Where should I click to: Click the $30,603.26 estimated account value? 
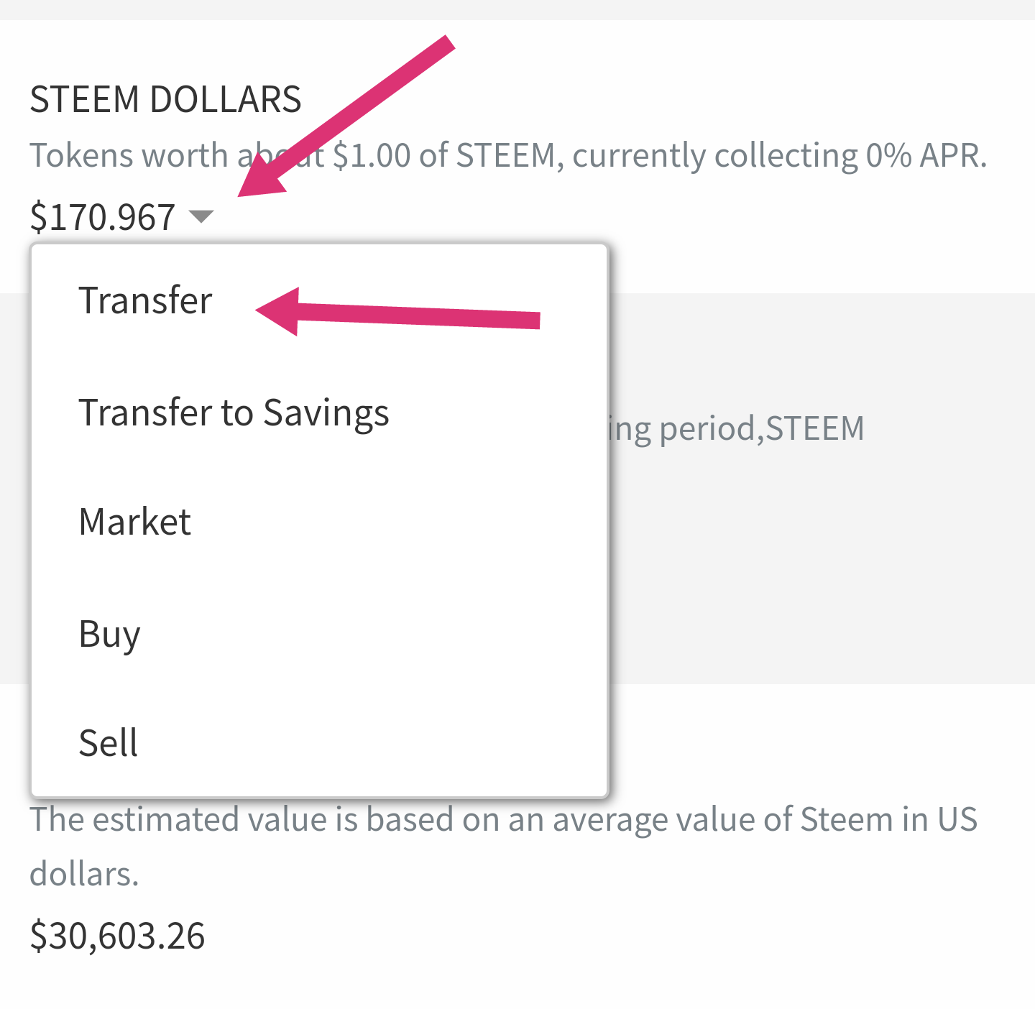coord(117,936)
